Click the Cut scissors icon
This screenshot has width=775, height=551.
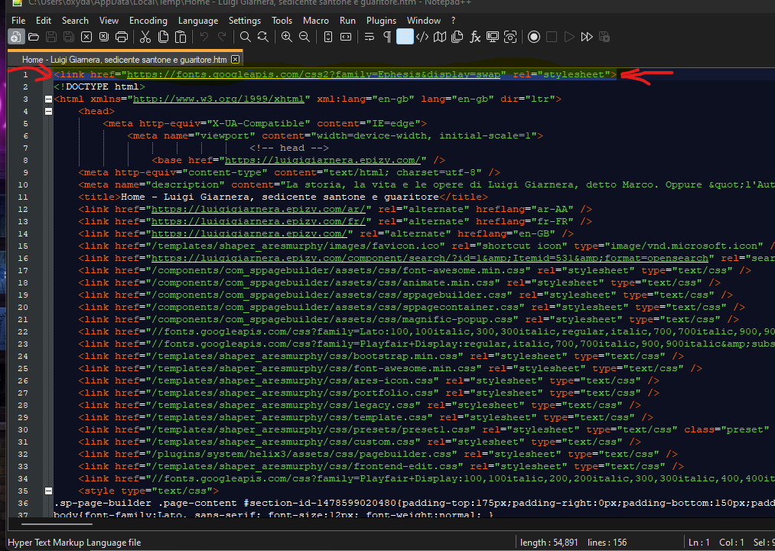(145, 37)
